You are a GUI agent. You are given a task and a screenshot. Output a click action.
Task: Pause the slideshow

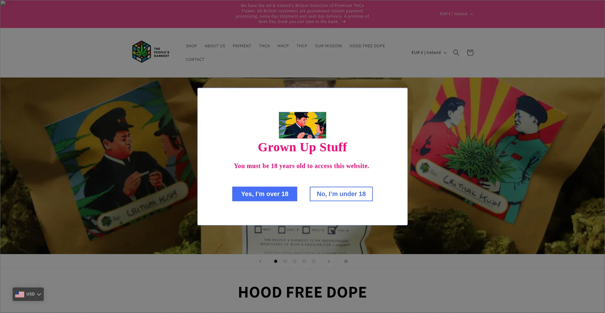[346, 261]
